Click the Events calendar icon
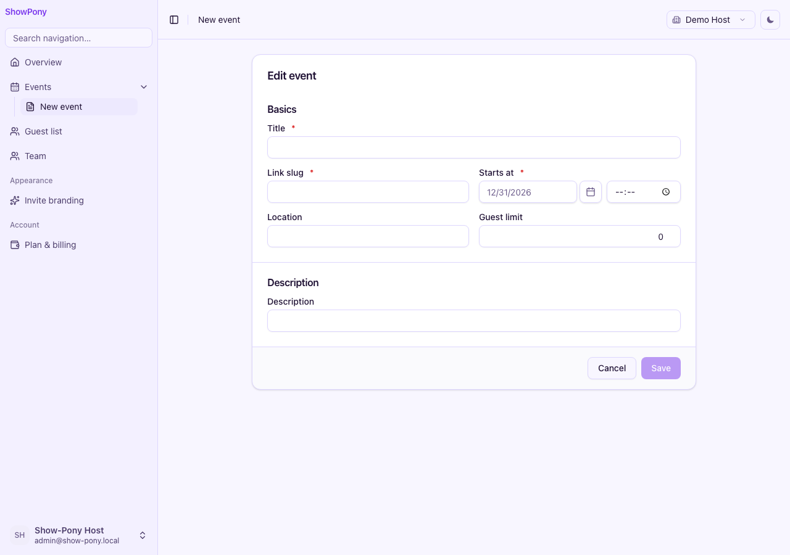The width and height of the screenshot is (790, 555). (x=15, y=87)
